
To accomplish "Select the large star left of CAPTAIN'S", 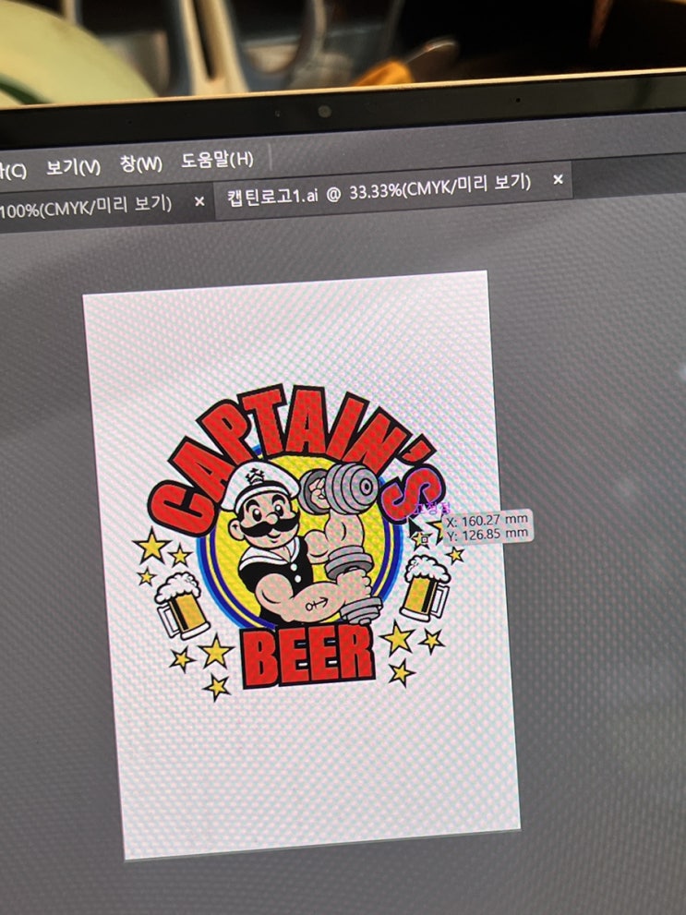I will (152, 545).
